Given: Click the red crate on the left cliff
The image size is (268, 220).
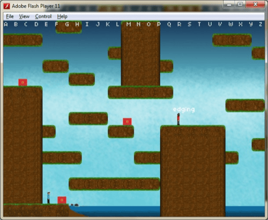Looking at the screenshot, I should (x=23, y=83).
